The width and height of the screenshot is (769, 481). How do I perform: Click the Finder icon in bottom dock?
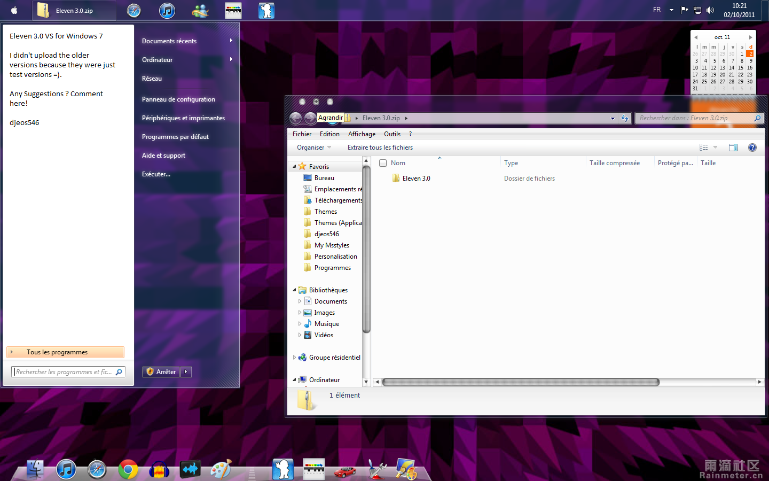35,469
